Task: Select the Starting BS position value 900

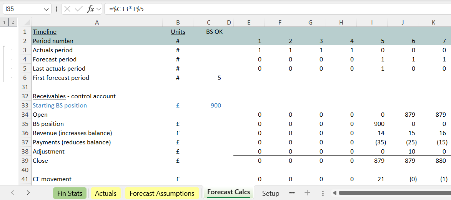Action: click(216, 106)
